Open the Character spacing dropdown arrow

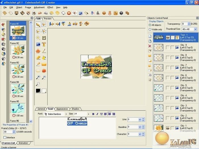(x=140, y=134)
